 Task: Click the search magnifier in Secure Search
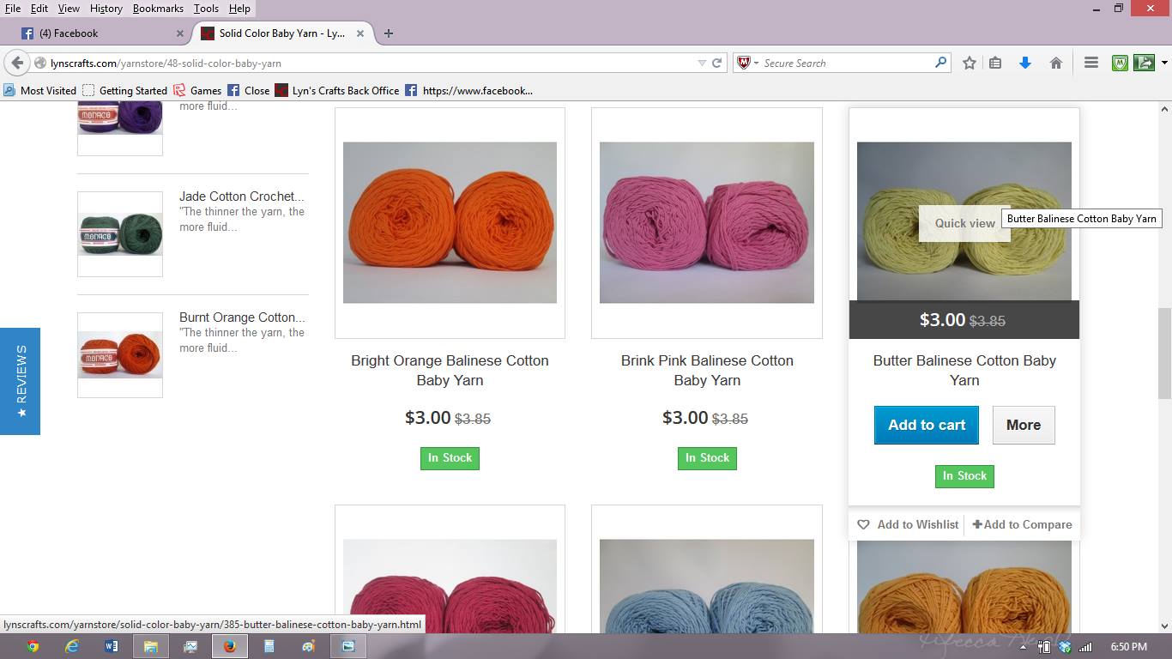940,63
